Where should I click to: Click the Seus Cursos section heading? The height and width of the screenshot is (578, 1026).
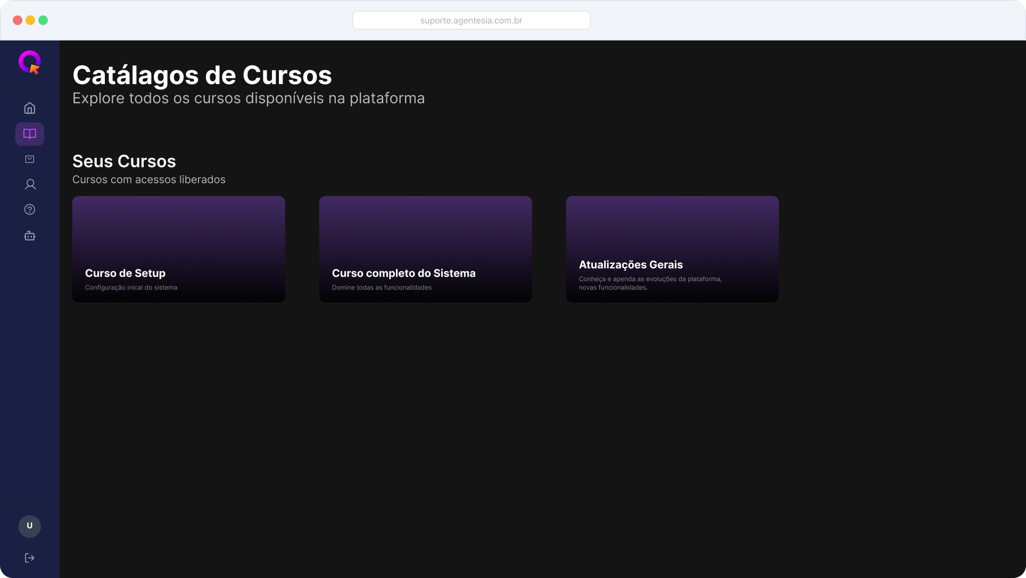tap(124, 161)
